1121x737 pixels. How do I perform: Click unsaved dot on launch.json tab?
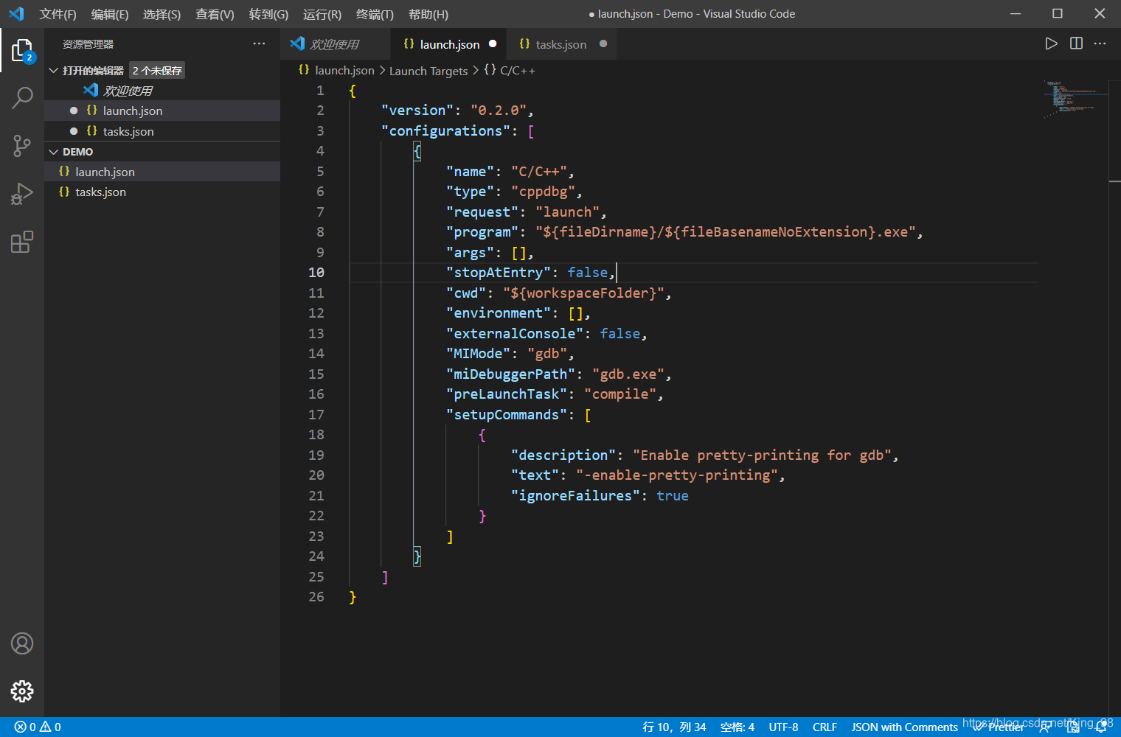[493, 44]
